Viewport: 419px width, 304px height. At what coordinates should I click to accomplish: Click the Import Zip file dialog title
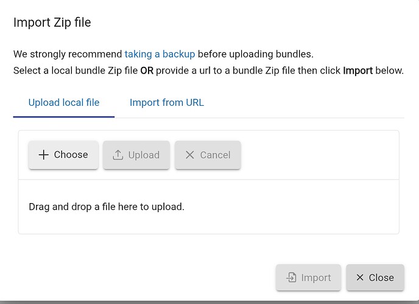coord(52,23)
